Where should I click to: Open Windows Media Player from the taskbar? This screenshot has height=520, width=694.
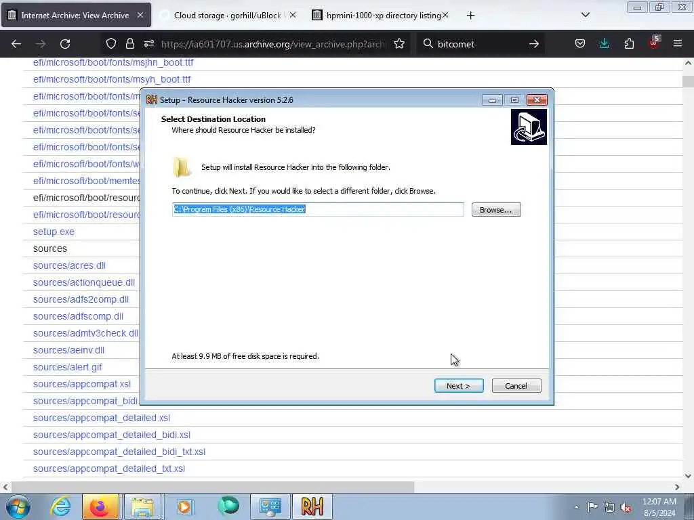(184, 506)
